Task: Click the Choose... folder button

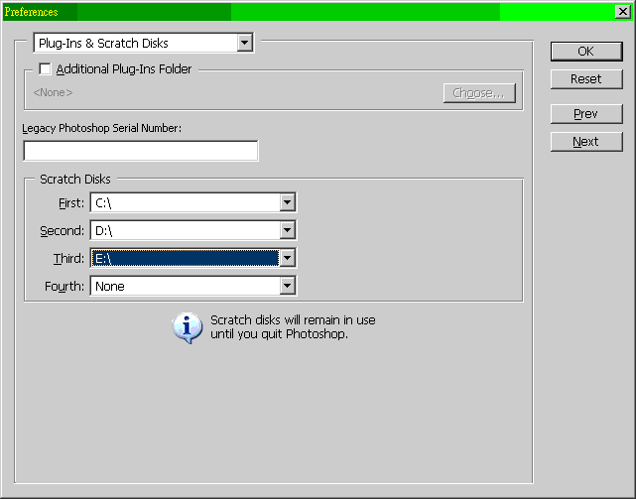Action: point(479,93)
